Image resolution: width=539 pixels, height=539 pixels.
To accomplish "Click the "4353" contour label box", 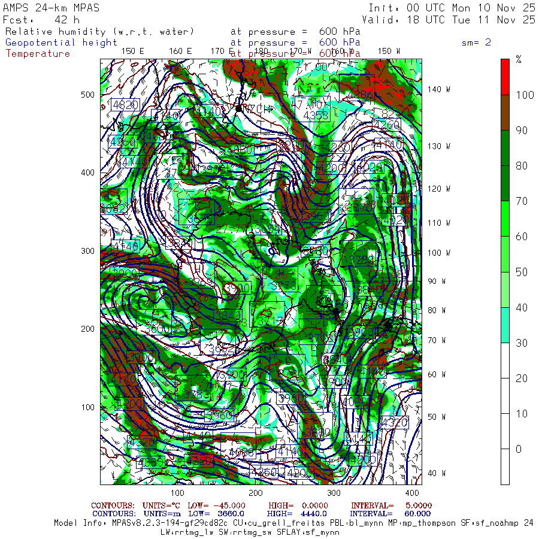I will coord(316,115).
